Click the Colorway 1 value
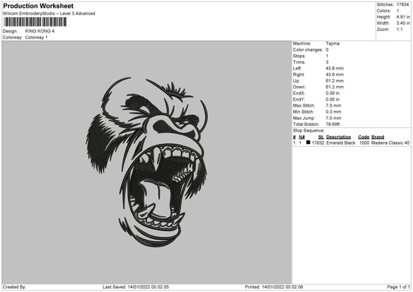The image size is (413, 292). [36, 37]
